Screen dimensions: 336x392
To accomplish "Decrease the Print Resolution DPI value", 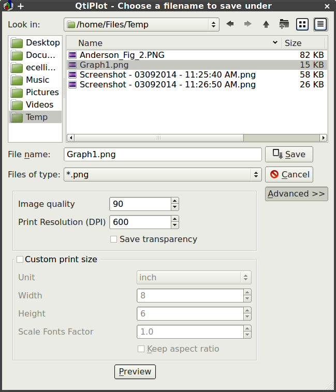I will (175, 225).
